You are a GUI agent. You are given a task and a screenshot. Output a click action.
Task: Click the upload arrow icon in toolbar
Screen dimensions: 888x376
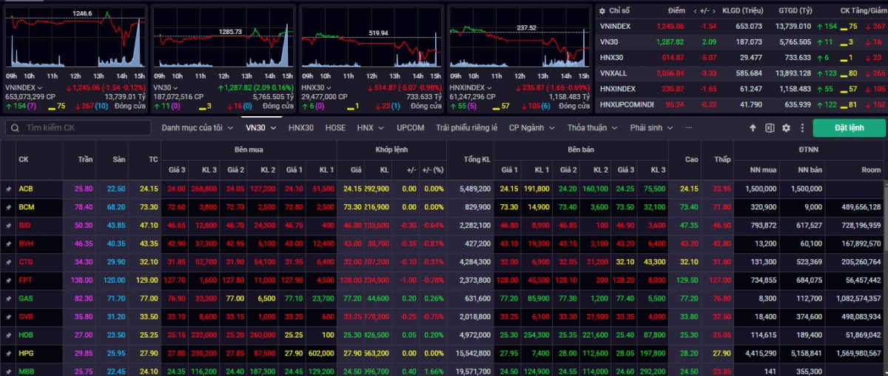pyautogui.click(x=753, y=128)
